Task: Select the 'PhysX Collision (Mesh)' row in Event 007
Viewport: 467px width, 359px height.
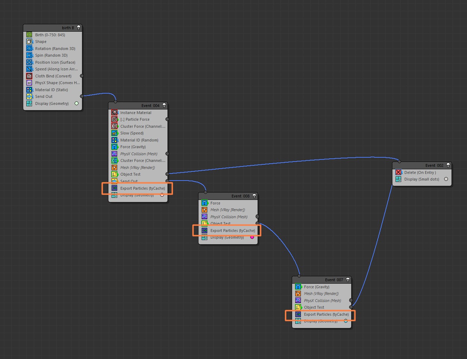Action: click(322, 301)
